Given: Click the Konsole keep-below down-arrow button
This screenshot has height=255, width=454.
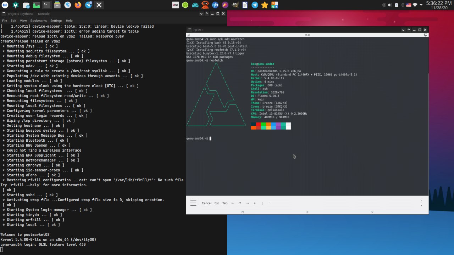Looking at the screenshot, I should pyautogui.click(x=201, y=13).
